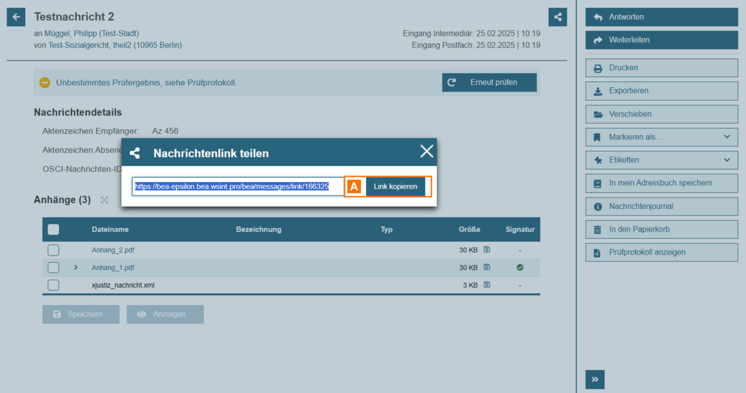Viewport: 746px width, 393px height.
Task: Check the box for xjustiz_nachricht.xml
Action: (x=53, y=285)
